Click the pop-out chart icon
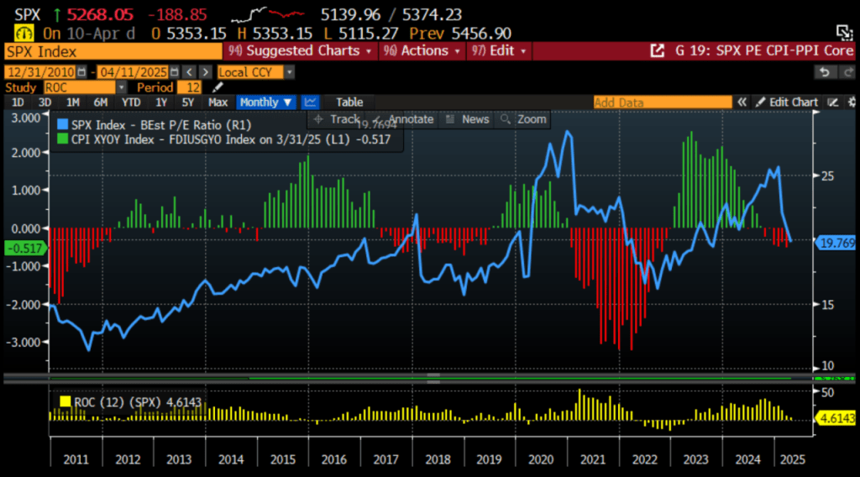Screen dimensions: 860x477 (657, 50)
